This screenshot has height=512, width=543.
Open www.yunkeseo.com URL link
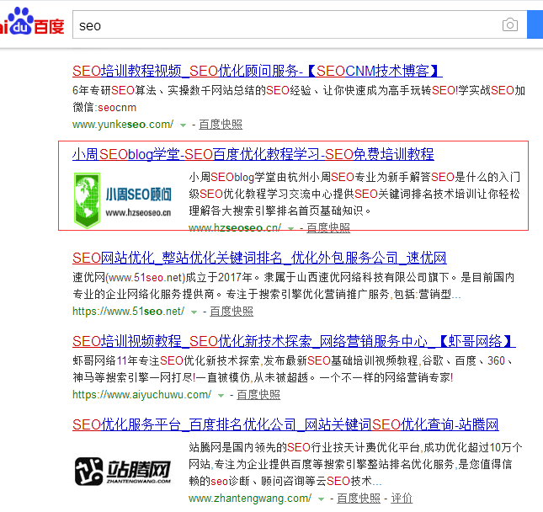(123, 124)
